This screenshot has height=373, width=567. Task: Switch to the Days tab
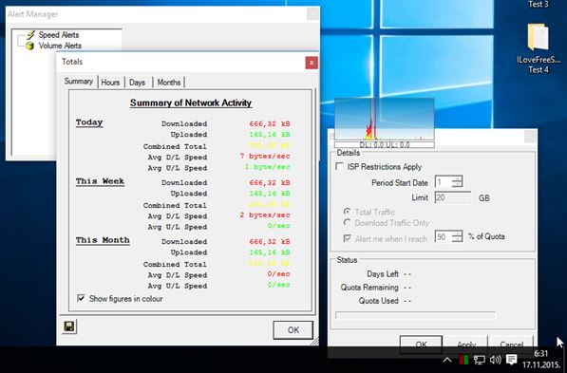point(138,83)
